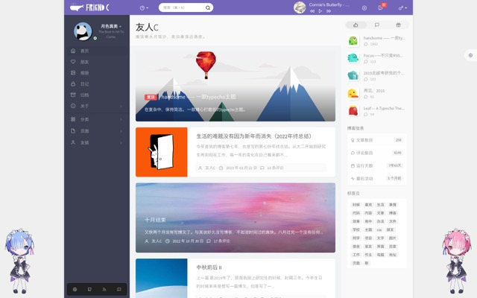Open the GitHub icon in sidebar footer
This screenshot has width=477, height=298.
click(89, 289)
